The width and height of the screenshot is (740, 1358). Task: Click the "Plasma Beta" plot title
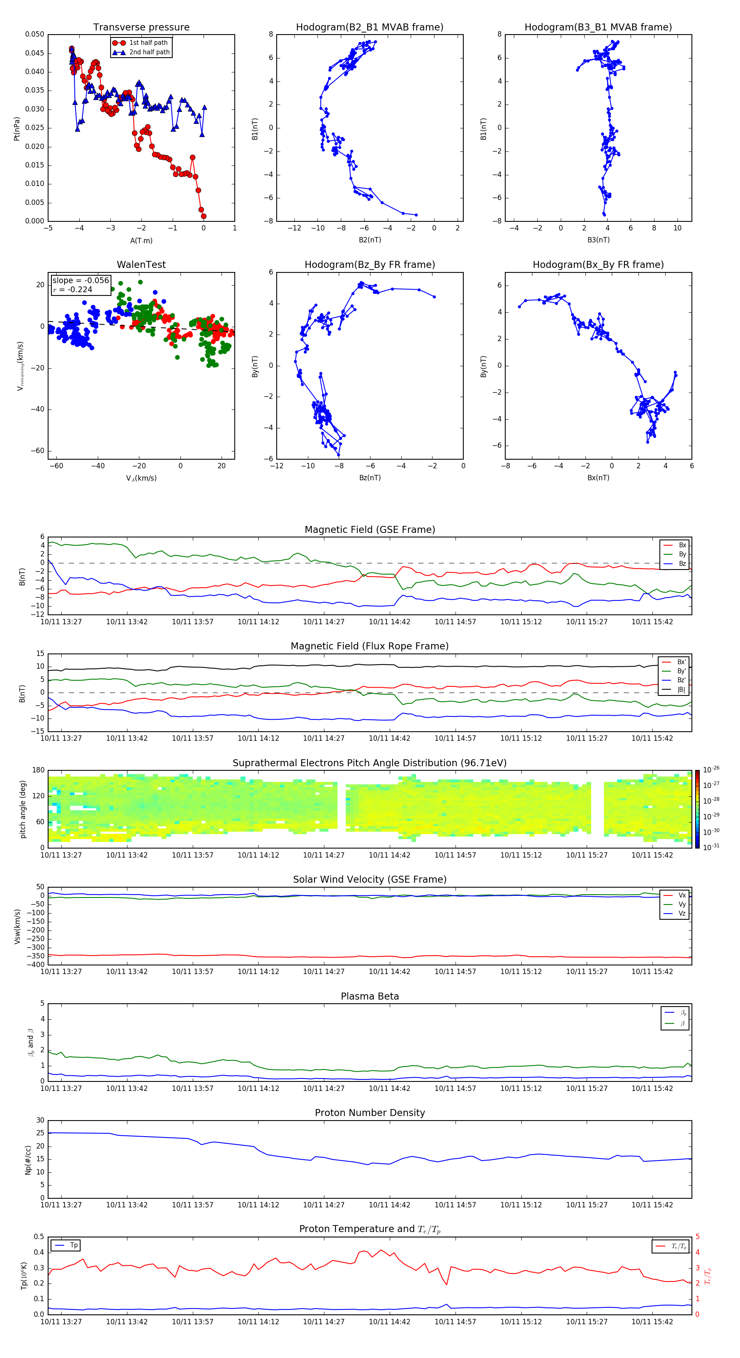[x=370, y=997]
